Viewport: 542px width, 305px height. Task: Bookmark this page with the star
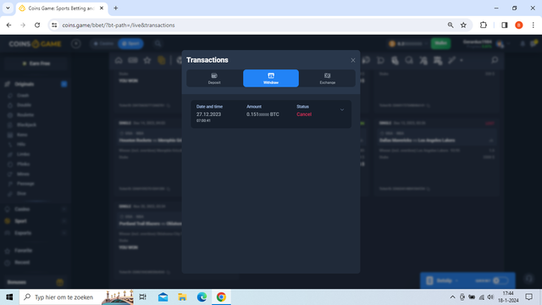[x=463, y=25]
